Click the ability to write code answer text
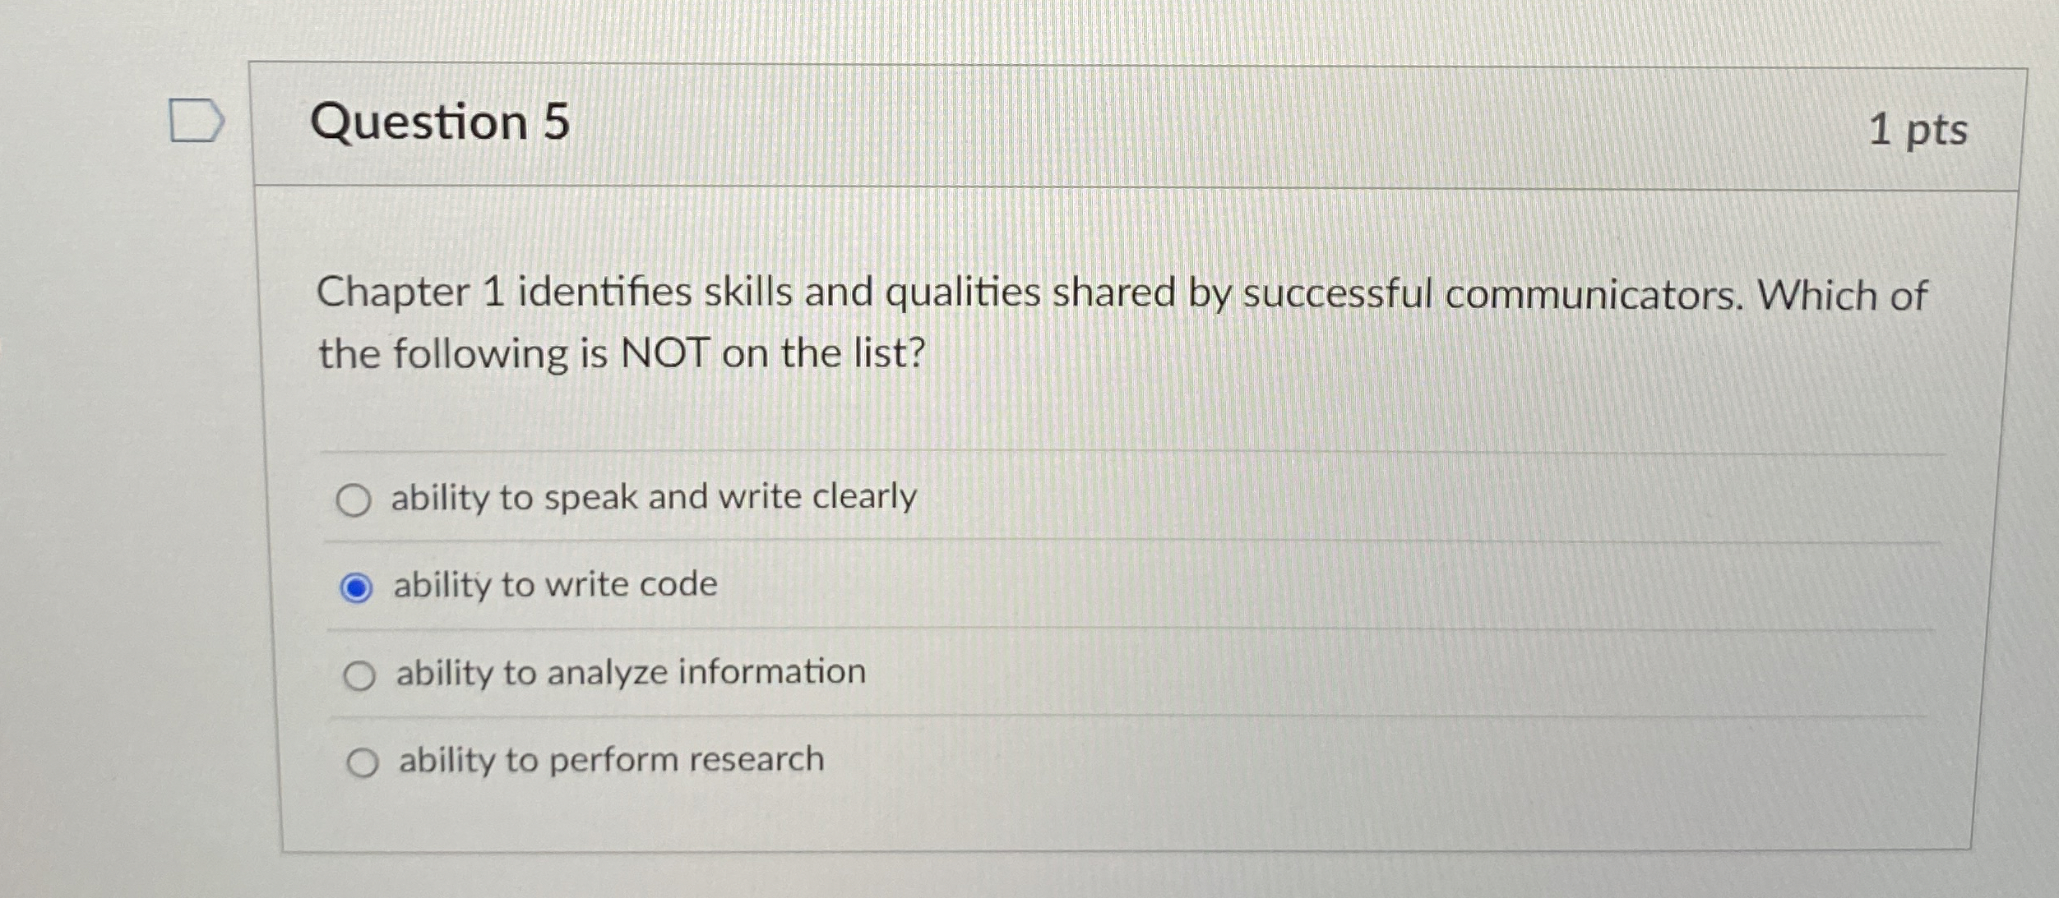This screenshot has width=2059, height=898. [x=555, y=584]
